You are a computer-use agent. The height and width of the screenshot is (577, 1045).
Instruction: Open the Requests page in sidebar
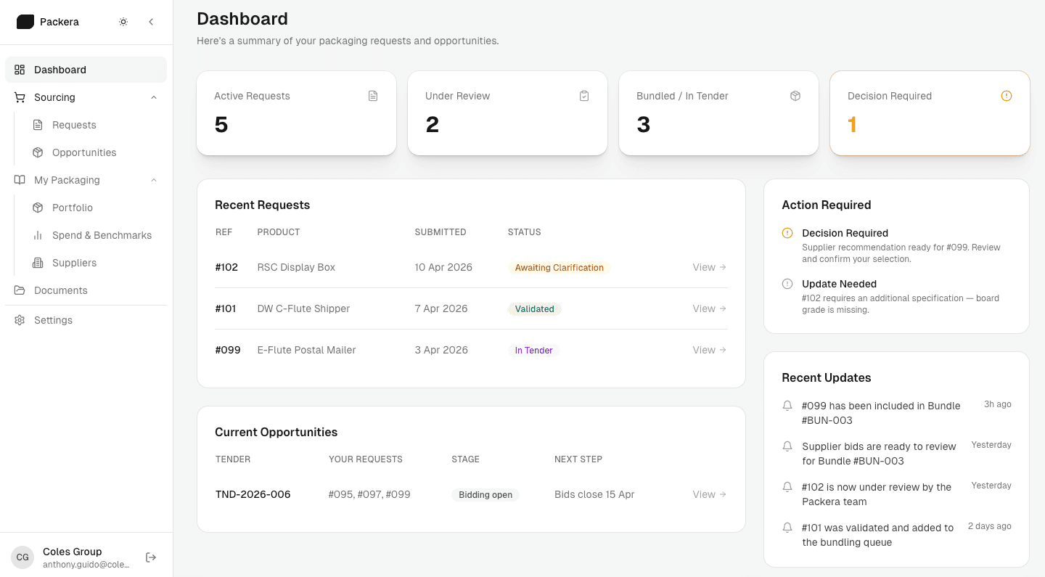point(74,125)
